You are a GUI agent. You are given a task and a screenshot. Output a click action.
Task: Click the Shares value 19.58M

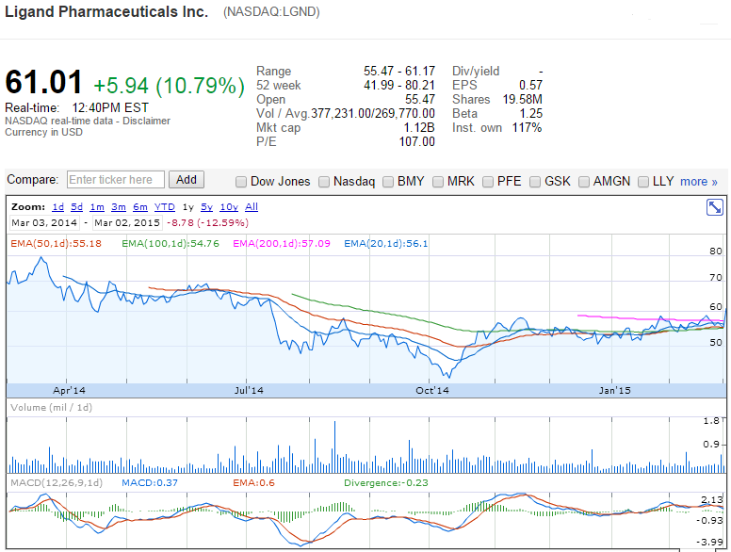coord(522,99)
